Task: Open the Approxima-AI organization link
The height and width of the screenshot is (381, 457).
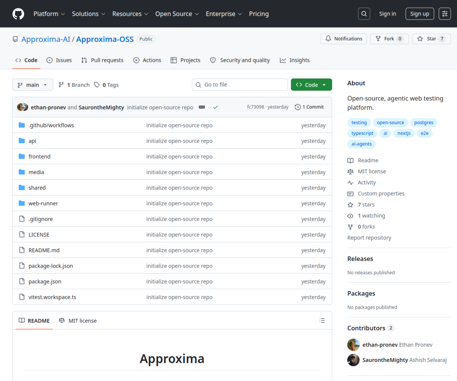Action: [x=46, y=39]
